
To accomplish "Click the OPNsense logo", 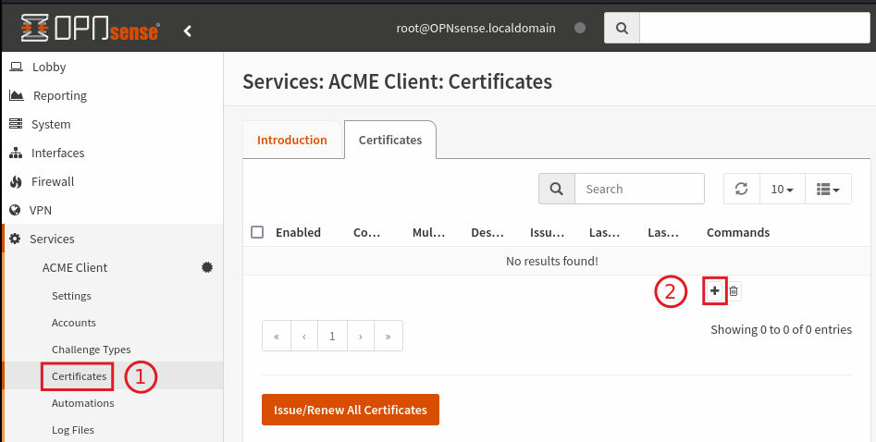I will (91, 28).
